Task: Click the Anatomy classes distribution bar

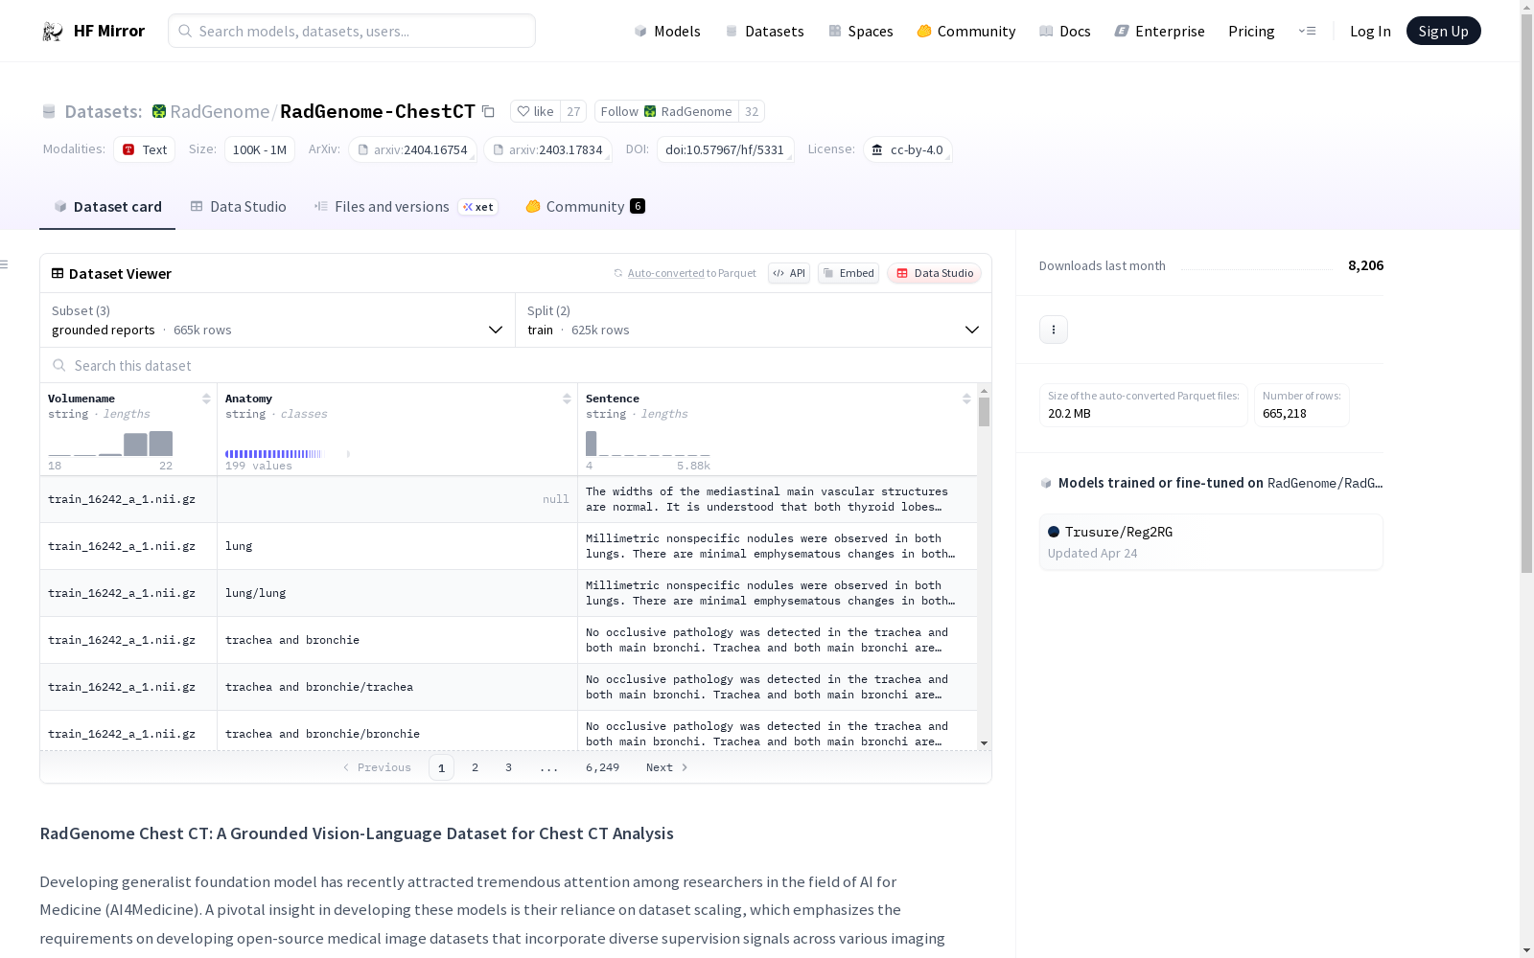Action: [288, 454]
